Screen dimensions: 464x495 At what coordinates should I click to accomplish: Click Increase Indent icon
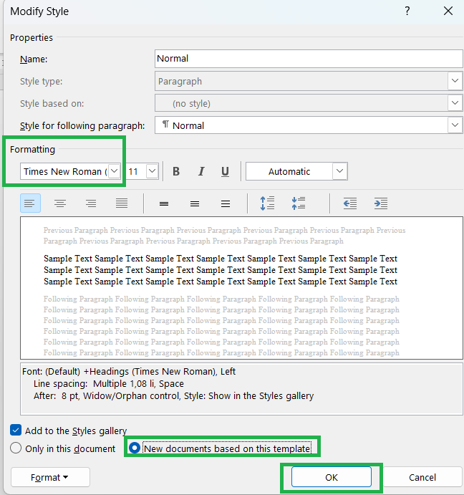coord(381,203)
